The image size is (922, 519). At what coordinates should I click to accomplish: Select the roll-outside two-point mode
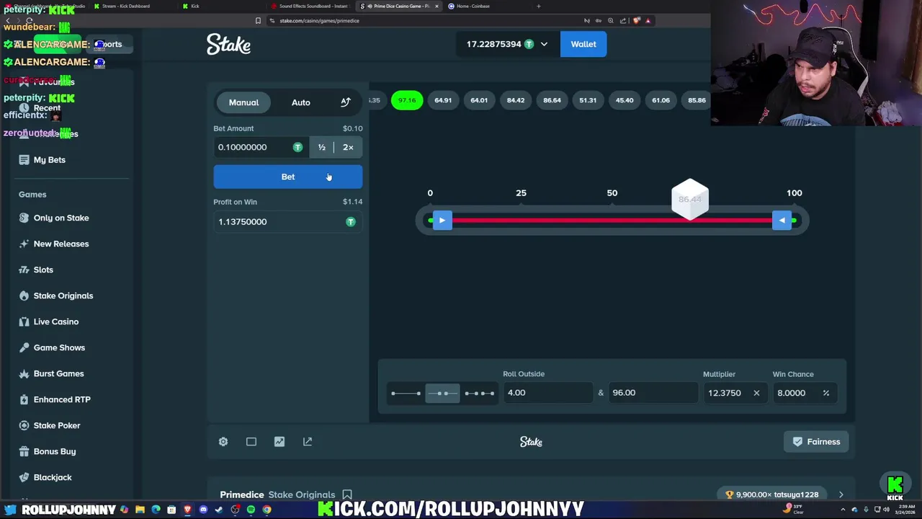pyautogui.click(x=442, y=393)
